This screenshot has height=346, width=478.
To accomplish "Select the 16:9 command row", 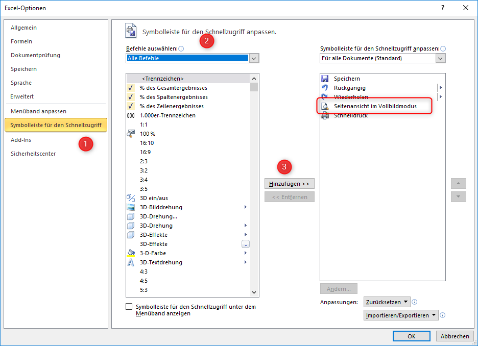I will coord(188,152).
